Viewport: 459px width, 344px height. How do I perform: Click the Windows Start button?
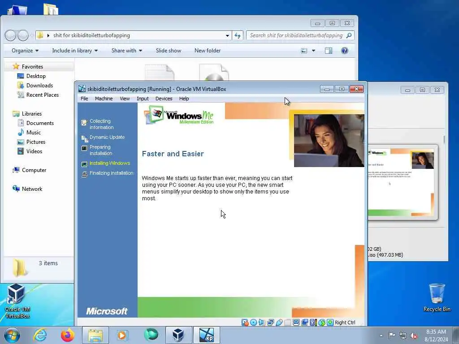[x=12, y=335]
